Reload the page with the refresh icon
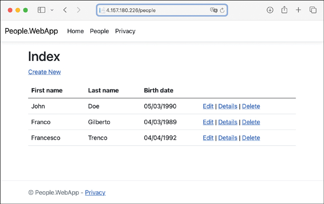The height and width of the screenshot is (204, 324). point(222,10)
